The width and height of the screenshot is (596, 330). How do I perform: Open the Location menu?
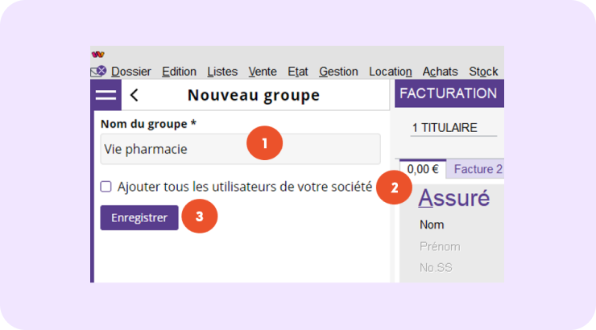390,72
